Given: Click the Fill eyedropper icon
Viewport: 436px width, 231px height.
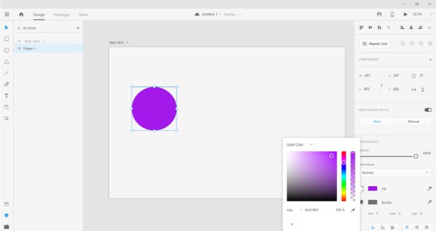Looking at the screenshot, I should point(429,189).
